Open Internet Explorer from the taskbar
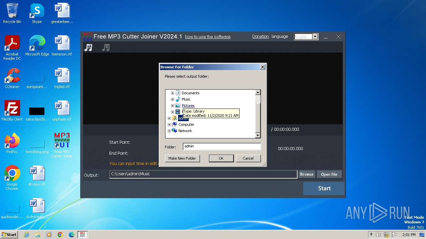Image resolution: width=426 pixels, height=239 pixels. 26,235
